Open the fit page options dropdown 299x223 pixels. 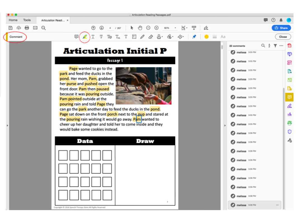184,28
